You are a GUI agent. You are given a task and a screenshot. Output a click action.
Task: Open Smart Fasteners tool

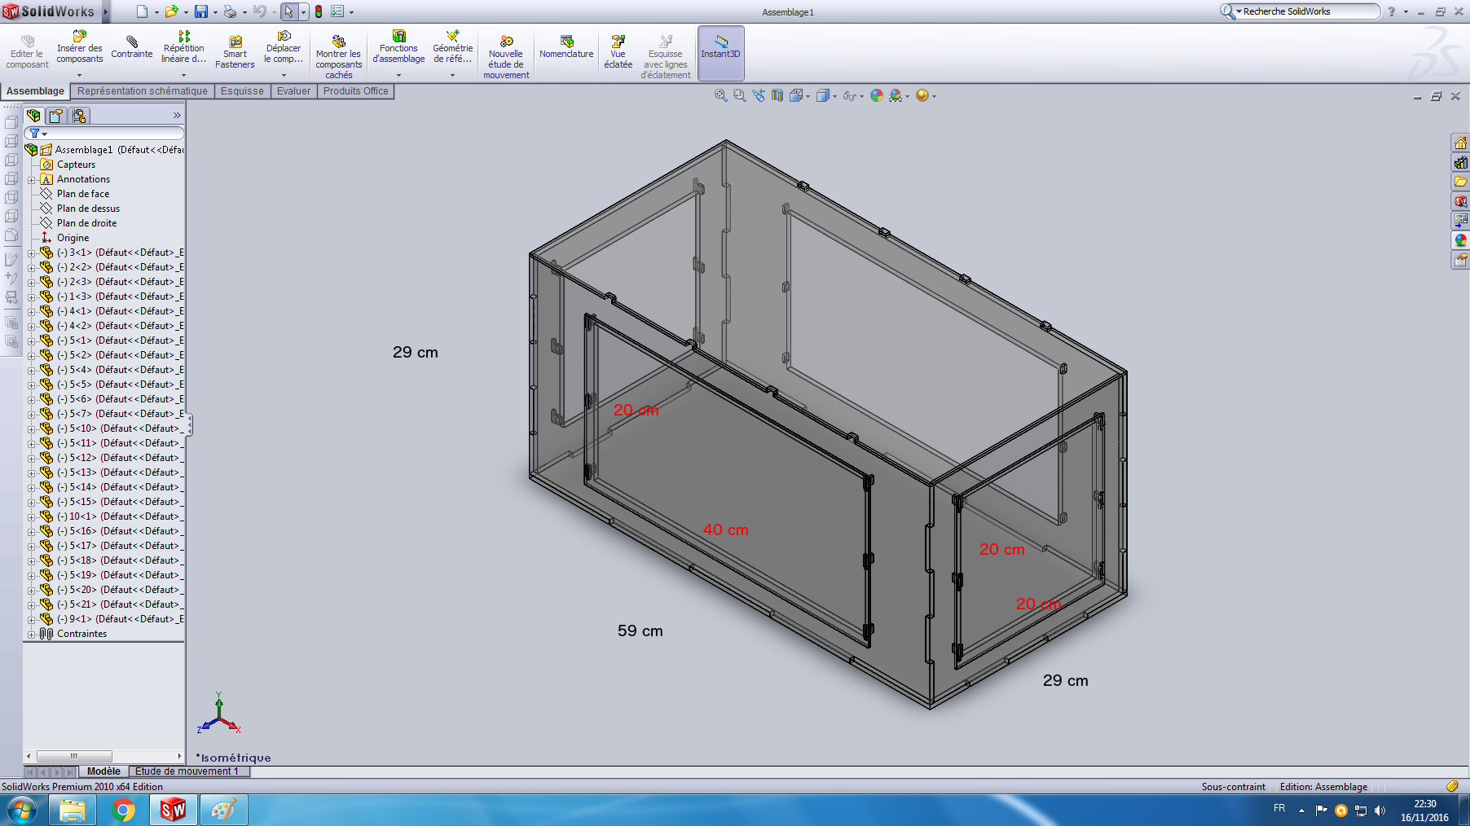[235, 52]
